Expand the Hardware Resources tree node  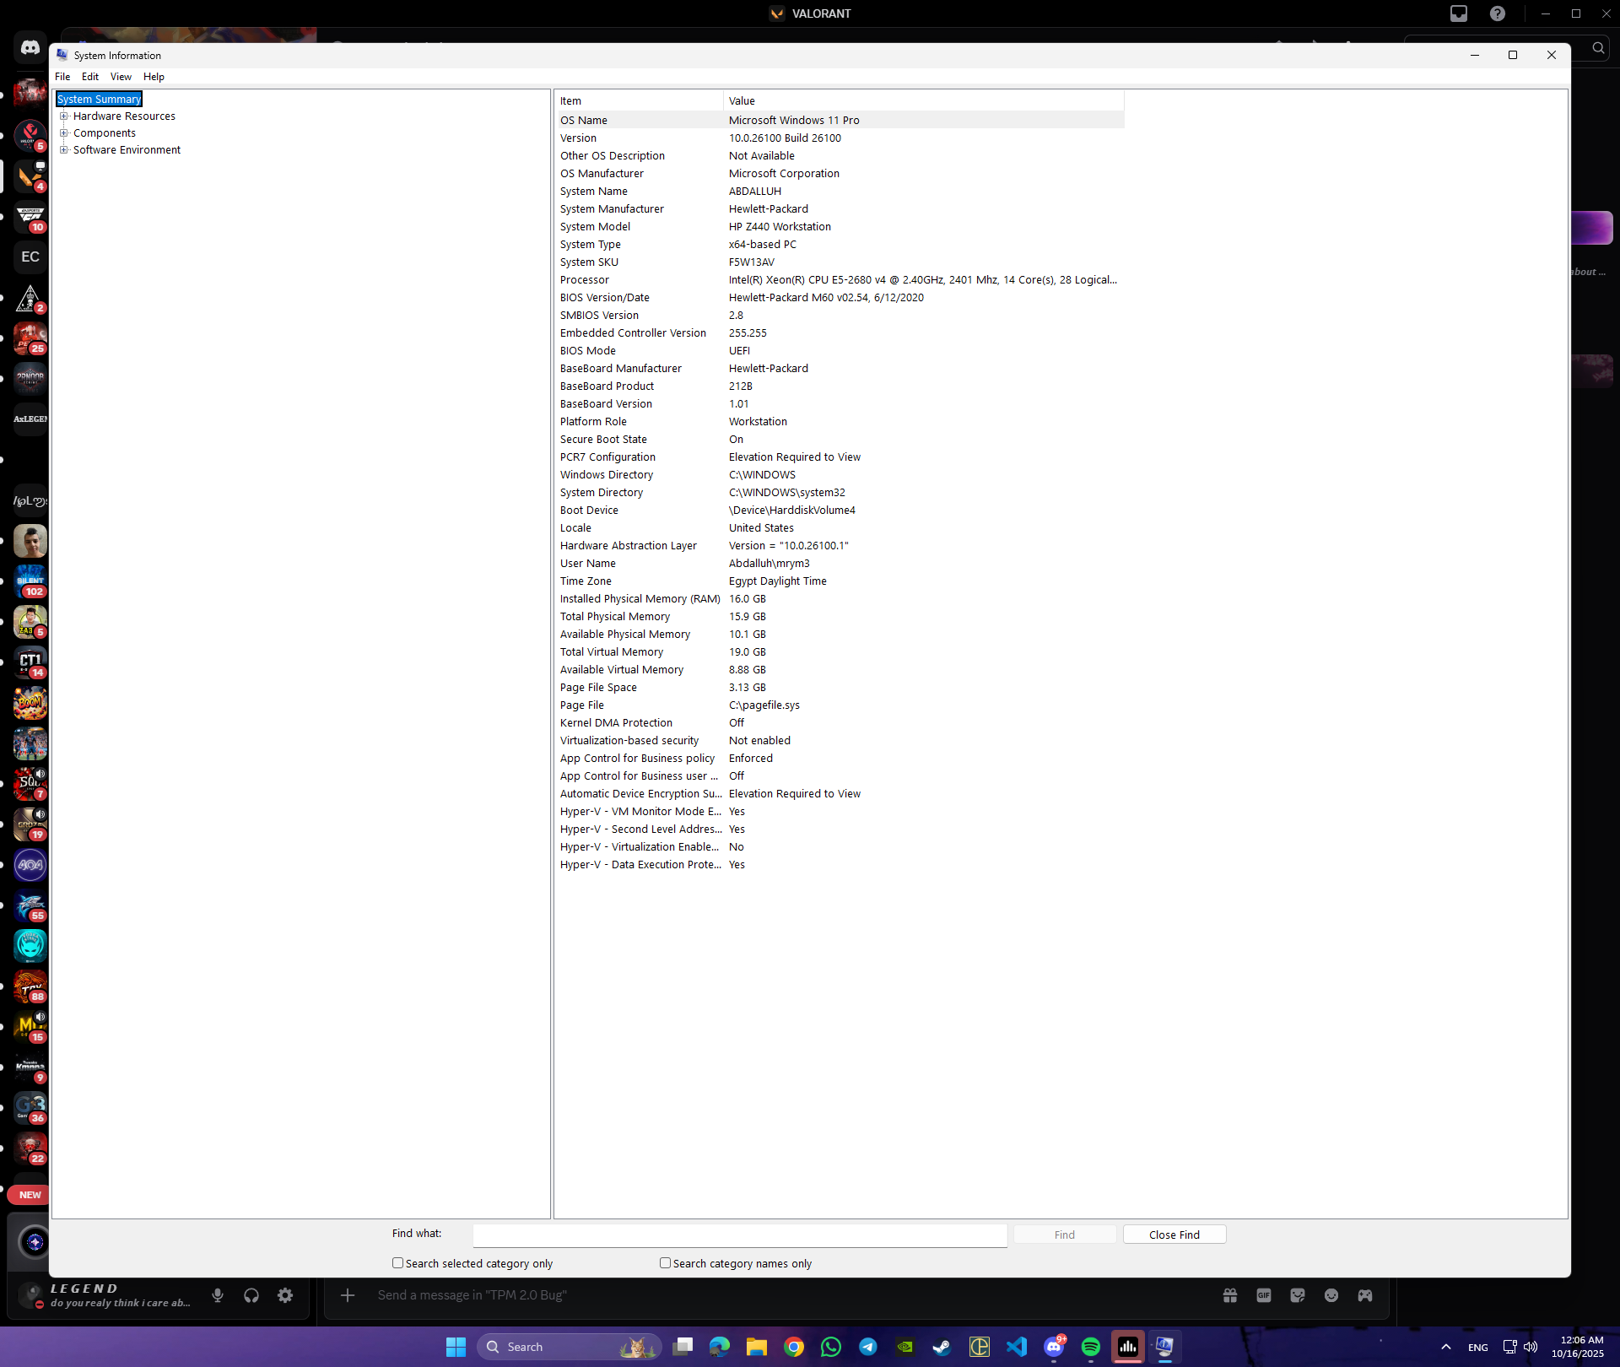63,116
